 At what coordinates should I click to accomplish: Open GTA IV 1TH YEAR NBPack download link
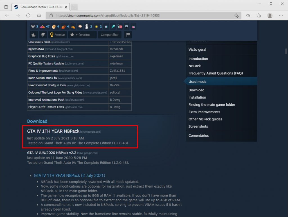click(53, 131)
